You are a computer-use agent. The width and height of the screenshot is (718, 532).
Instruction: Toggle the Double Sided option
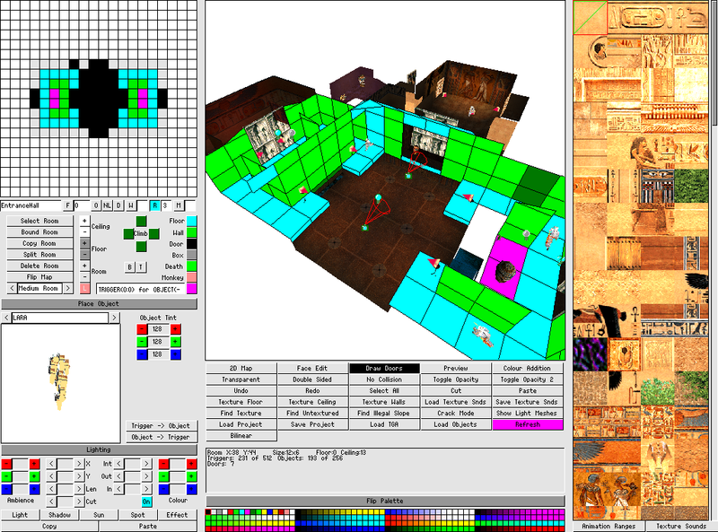[312, 379]
